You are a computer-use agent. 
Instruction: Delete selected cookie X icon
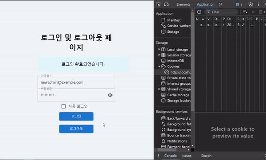(x=253, y=12)
